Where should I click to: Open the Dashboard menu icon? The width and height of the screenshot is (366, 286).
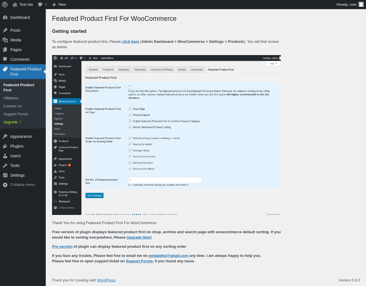click(x=5, y=17)
